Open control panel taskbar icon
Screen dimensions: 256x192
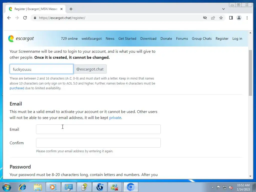pos(68,187)
